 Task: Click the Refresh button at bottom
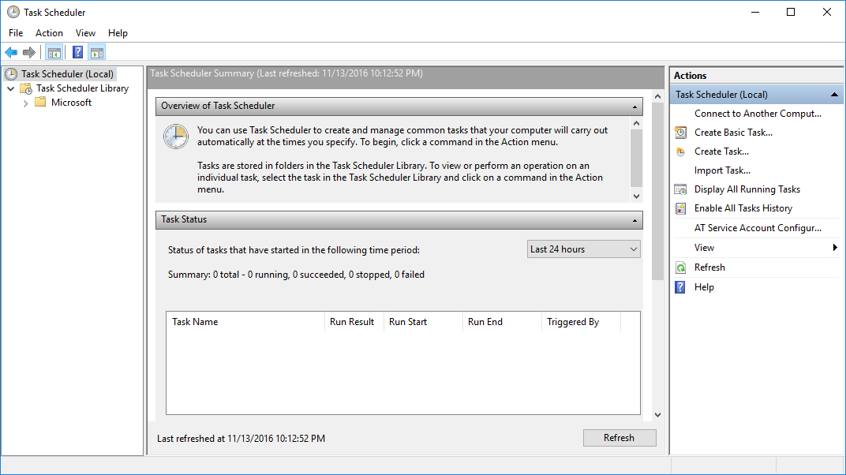point(619,438)
